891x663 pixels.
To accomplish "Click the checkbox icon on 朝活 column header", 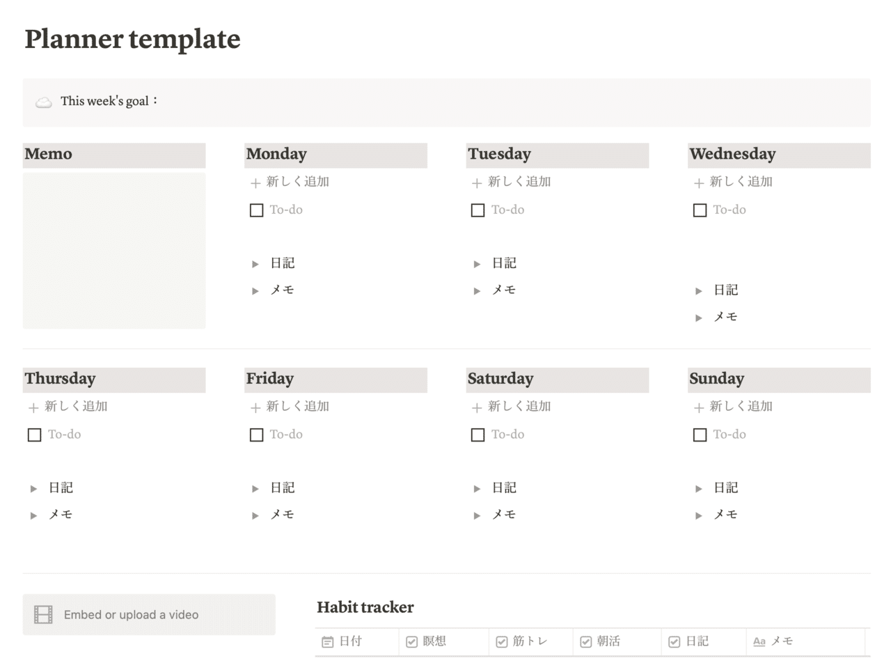I will (x=585, y=642).
